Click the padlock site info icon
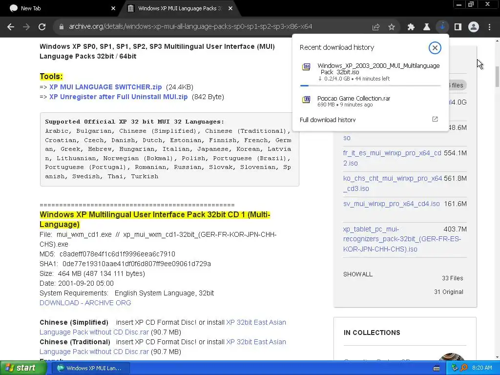The height and width of the screenshot is (375, 500). coord(62,27)
